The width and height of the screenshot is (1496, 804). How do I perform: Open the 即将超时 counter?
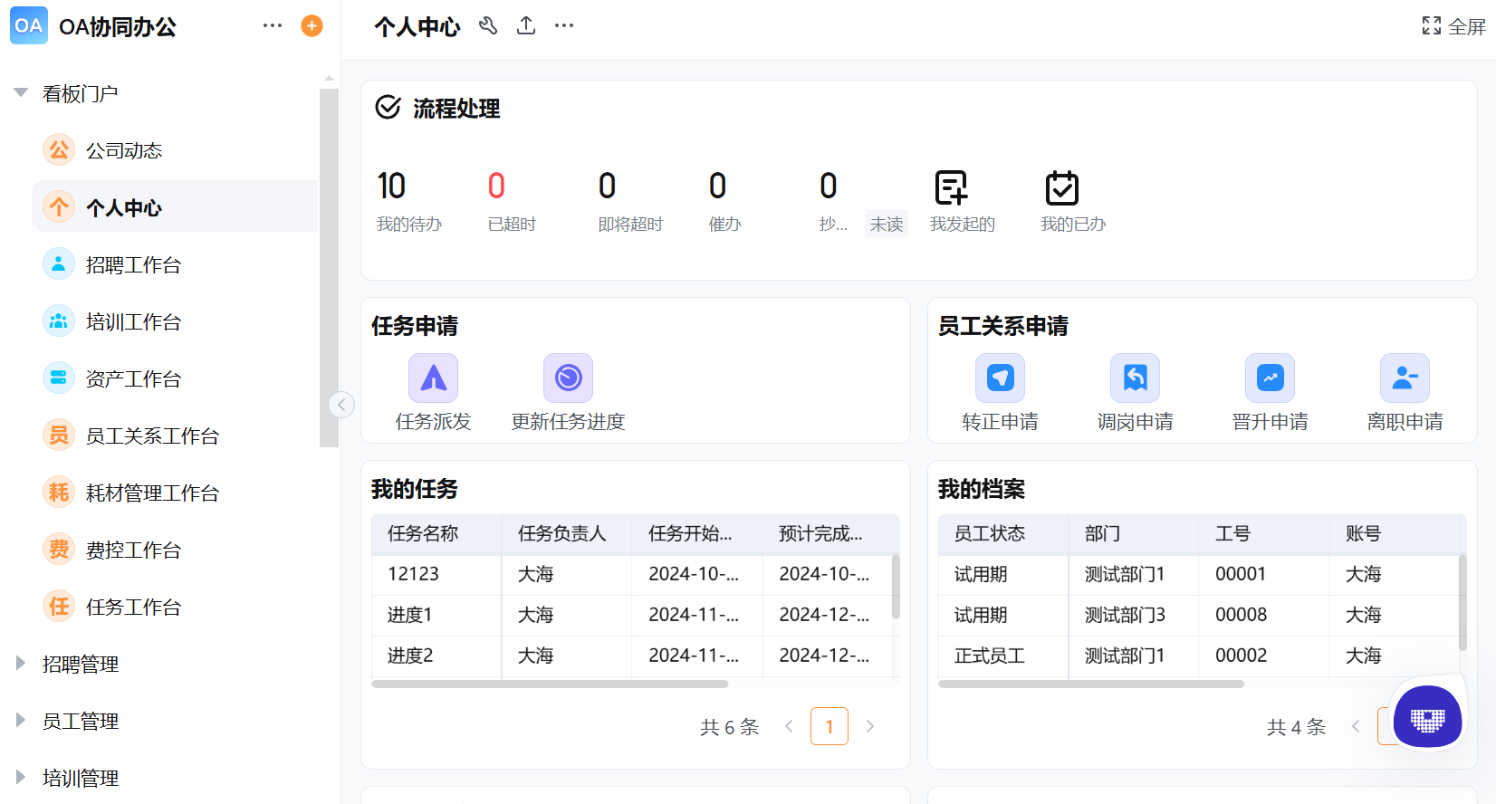630,201
